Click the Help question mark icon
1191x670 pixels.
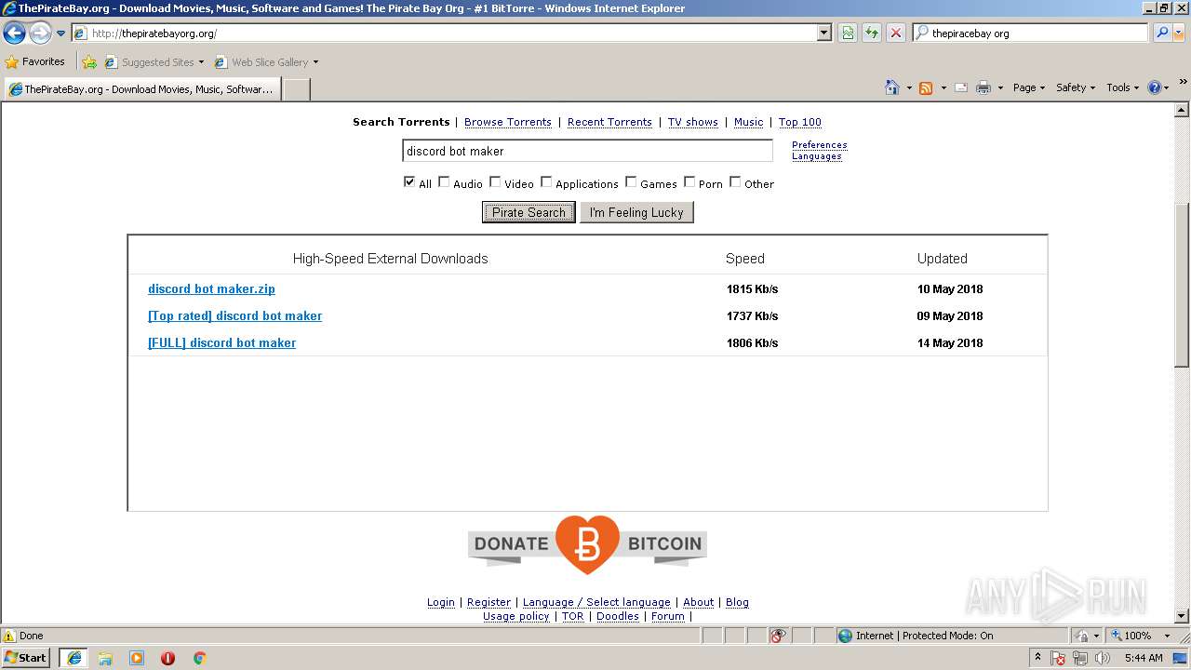point(1155,87)
